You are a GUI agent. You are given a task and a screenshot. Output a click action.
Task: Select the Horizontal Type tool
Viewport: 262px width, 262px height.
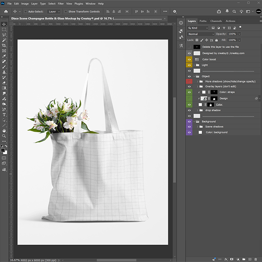[4, 115]
